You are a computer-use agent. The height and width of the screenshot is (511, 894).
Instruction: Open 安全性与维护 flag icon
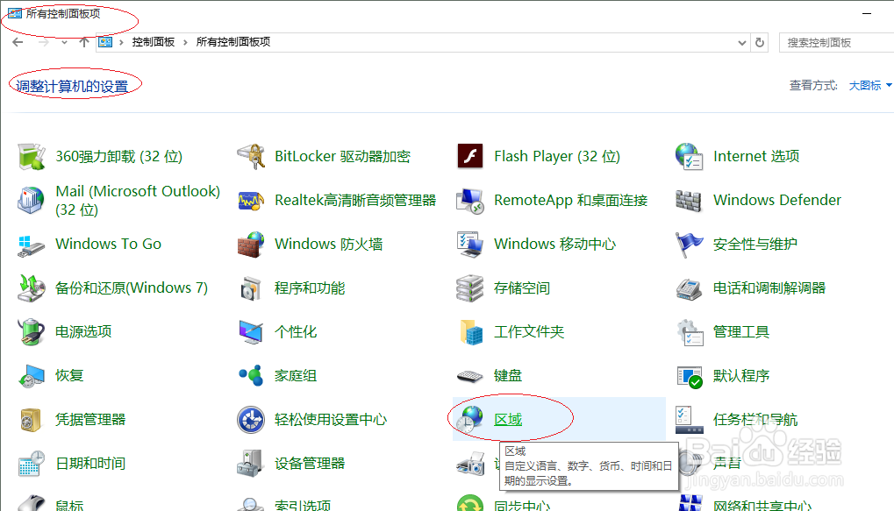click(x=689, y=244)
